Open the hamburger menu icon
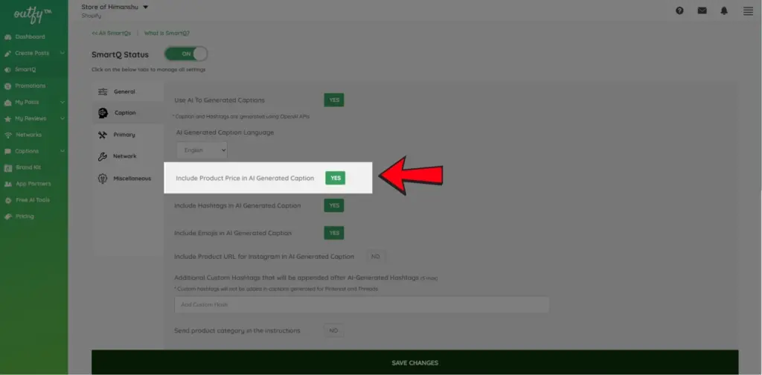This screenshot has height=375, width=762. click(748, 10)
